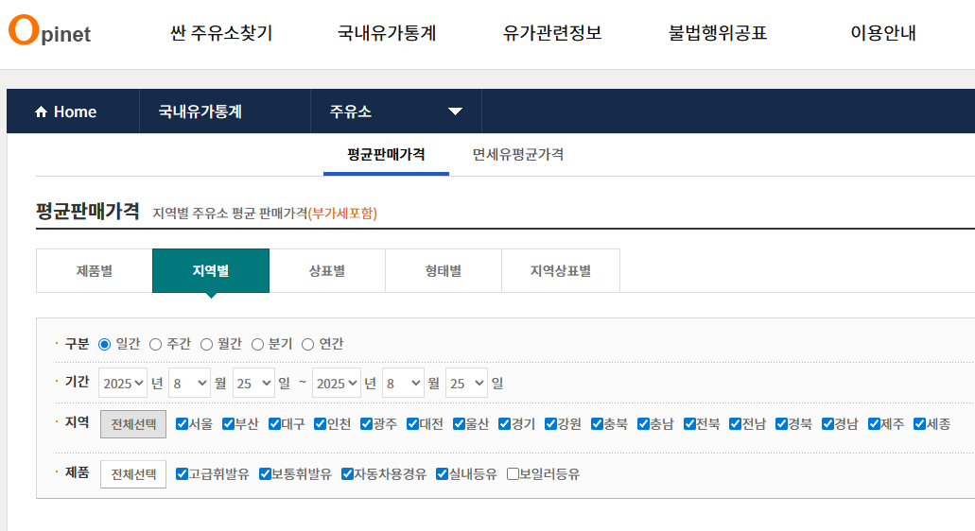Viewport: 975px width, 531px height.
Task: Select the 상표별 tab
Action: click(327, 271)
